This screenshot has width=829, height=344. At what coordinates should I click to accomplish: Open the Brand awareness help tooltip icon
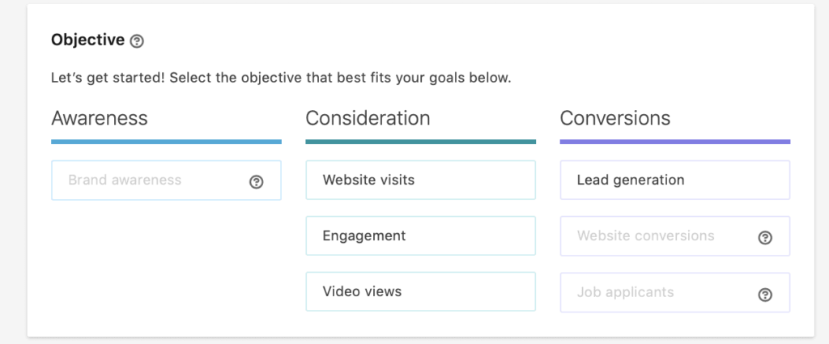click(256, 181)
